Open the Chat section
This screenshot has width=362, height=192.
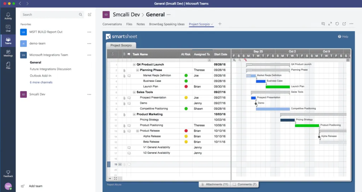pos(8,28)
